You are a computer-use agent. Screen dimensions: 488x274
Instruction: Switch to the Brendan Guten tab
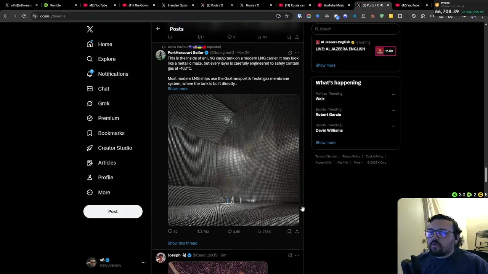[x=178, y=5]
